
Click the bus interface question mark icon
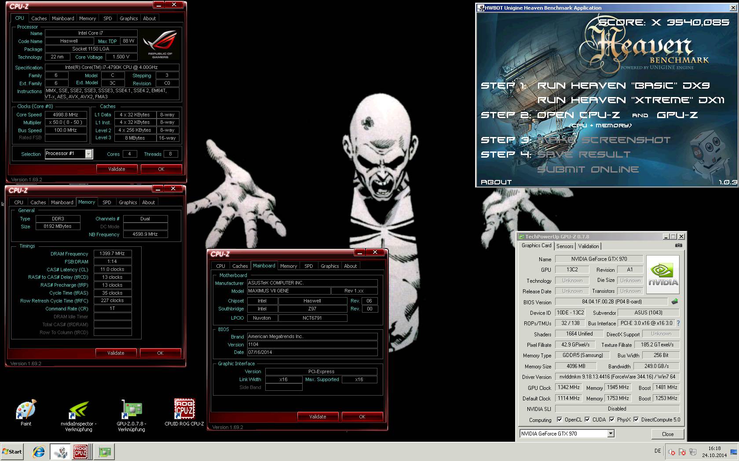click(678, 323)
